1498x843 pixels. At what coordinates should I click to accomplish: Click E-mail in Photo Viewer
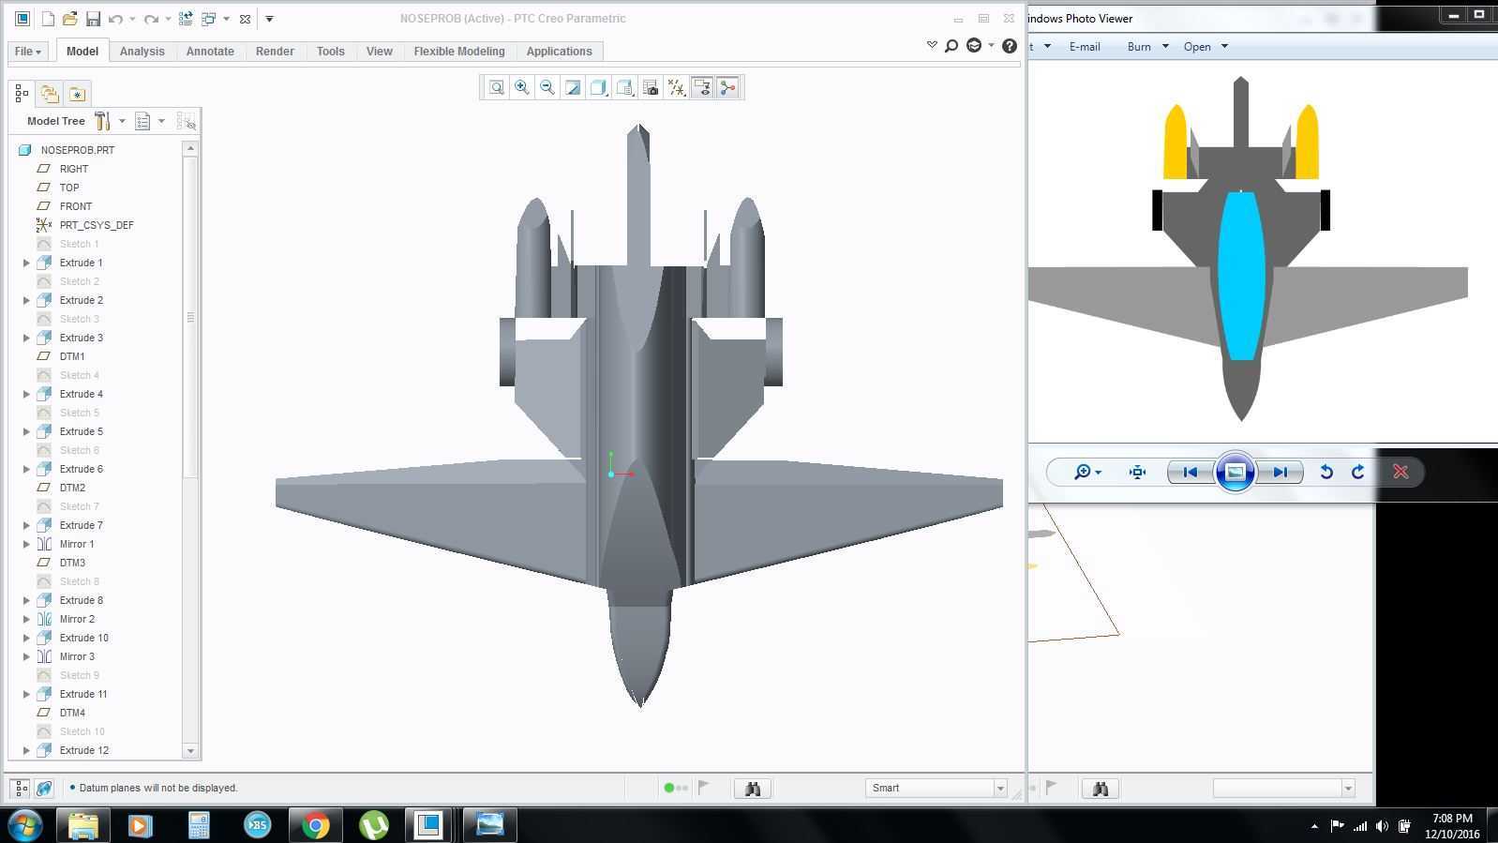pyautogui.click(x=1085, y=46)
